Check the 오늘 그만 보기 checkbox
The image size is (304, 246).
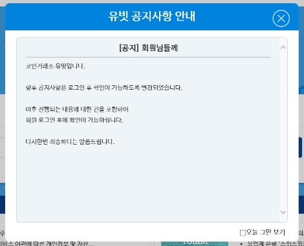pyautogui.click(x=243, y=233)
